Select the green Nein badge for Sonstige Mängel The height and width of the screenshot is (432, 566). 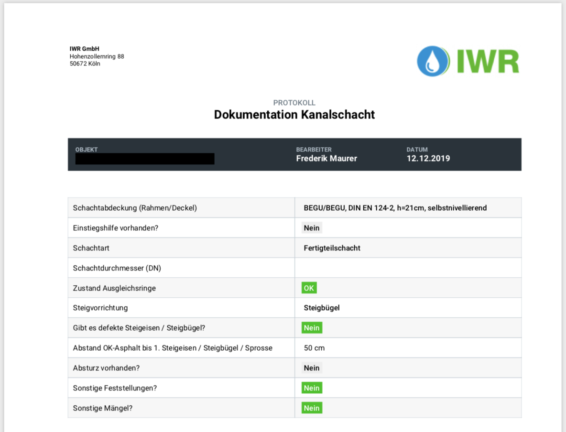[x=312, y=408]
